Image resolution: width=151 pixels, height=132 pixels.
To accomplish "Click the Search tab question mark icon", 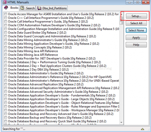I will click(x=22, y=8).
